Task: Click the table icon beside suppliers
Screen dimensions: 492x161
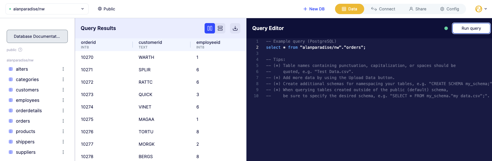Action: click(11, 152)
